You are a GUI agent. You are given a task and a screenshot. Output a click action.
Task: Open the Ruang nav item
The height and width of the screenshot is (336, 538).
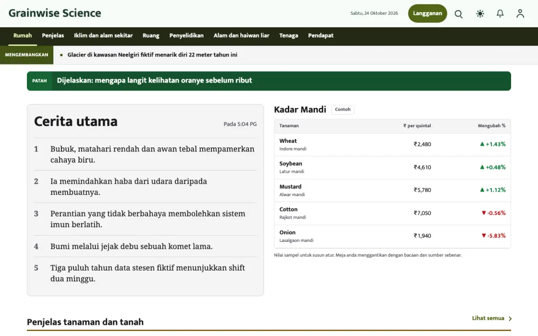(151, 36)
